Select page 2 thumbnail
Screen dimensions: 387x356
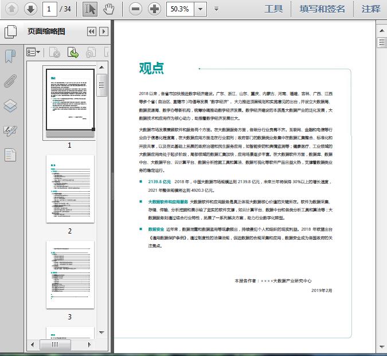coord(70,189)
